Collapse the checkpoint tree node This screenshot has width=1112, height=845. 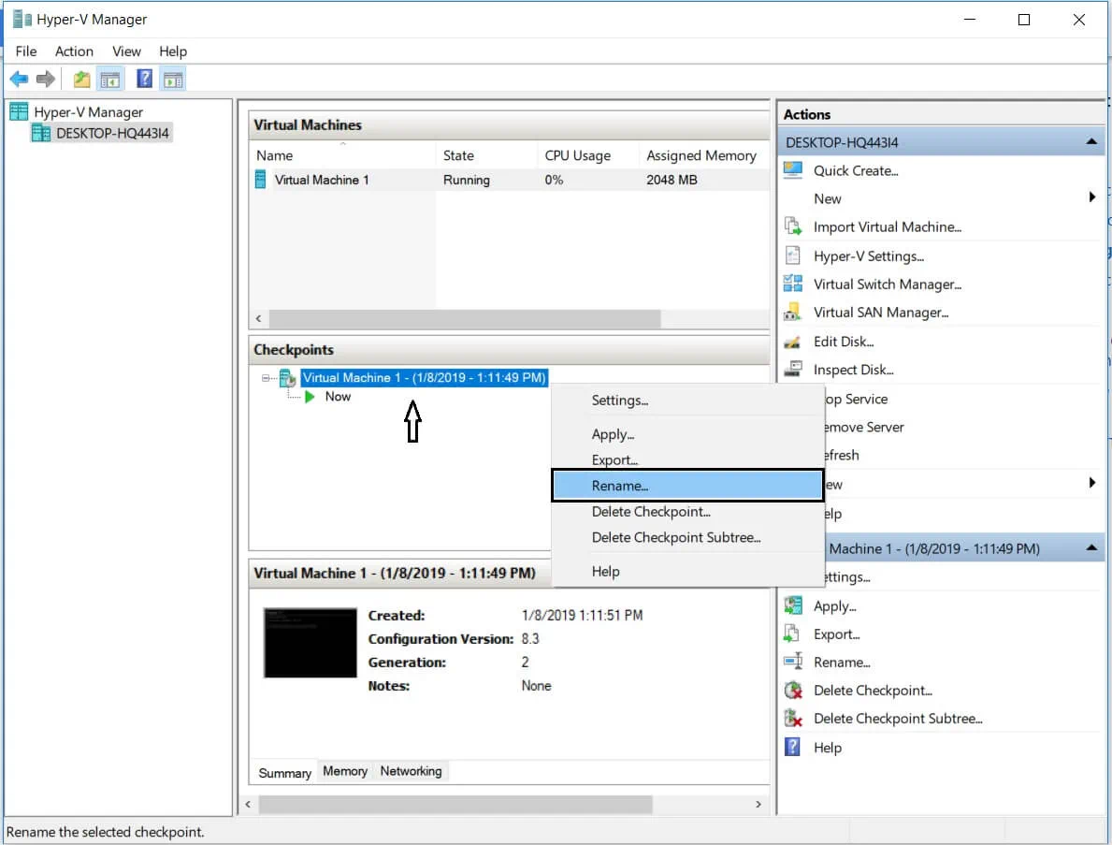266,378
